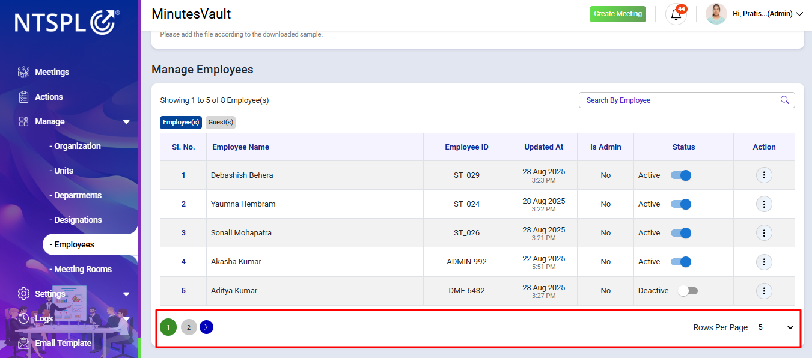Open the Organization submenu item
Viewport: 812px width, 358px height.
pyautogui.click(x=75, y=146)
